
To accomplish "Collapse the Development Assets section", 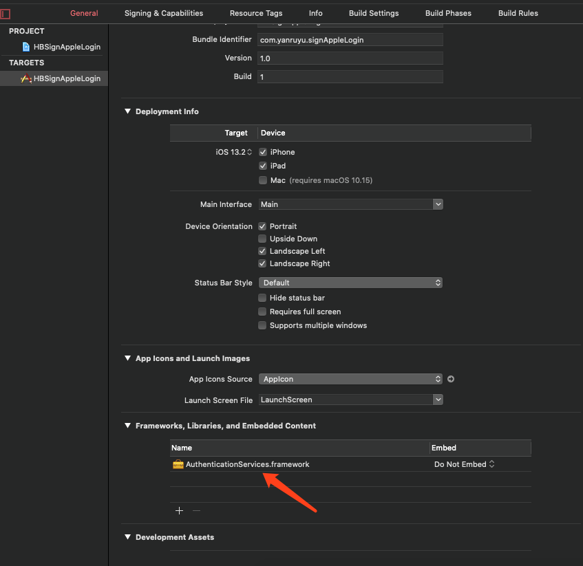I will (x=127, y=537).
